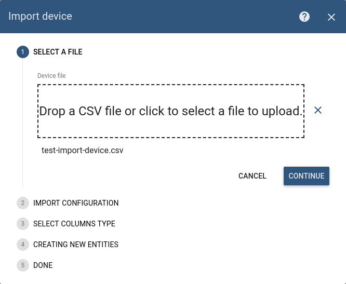This screenshot has height=284, width=346.
Task: Click the step 1 number circle
Action: click(x=23, y=52)
